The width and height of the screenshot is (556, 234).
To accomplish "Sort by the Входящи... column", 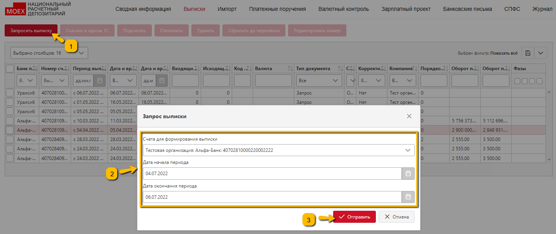I will pyautogui.click(x=197, y=69).
